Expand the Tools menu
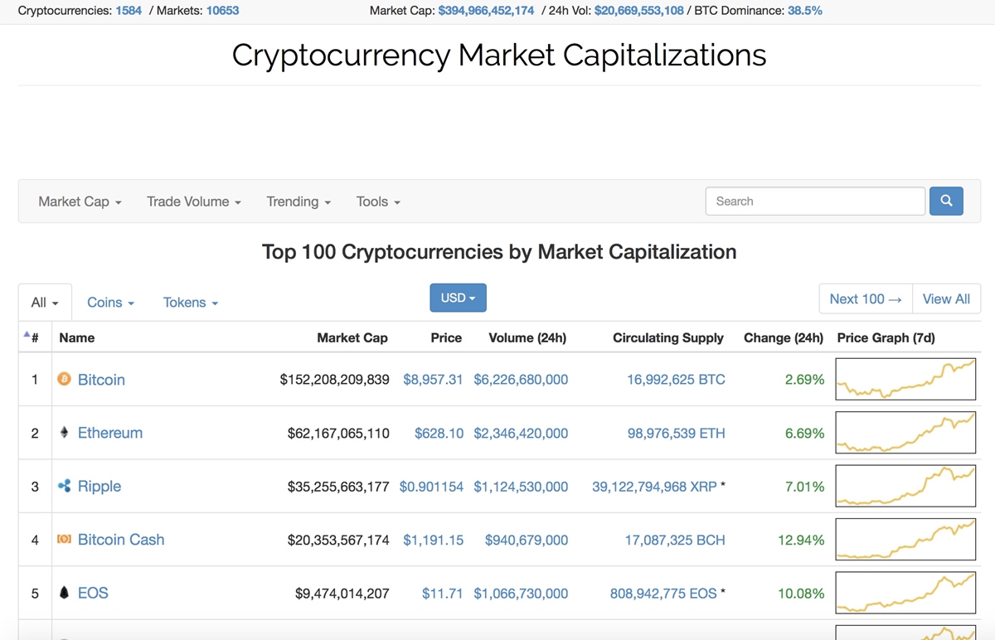Screen dimensions: 995x640 coord(378,201)
